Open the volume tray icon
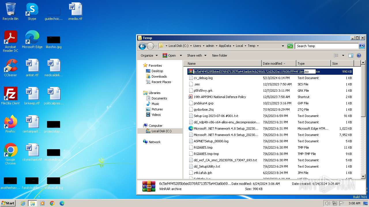 [327, 203]
